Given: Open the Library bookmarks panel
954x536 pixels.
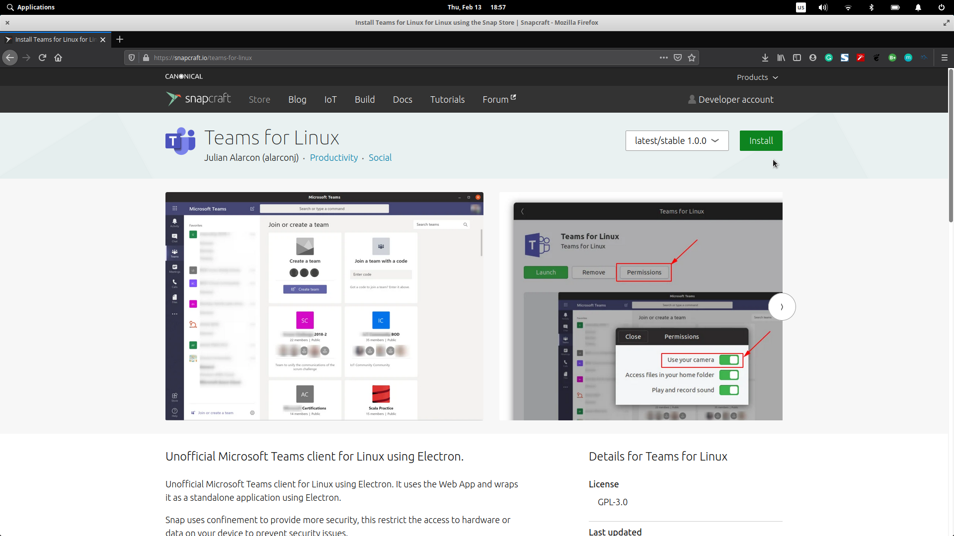Looking at the screenshot, I should 781,58.
